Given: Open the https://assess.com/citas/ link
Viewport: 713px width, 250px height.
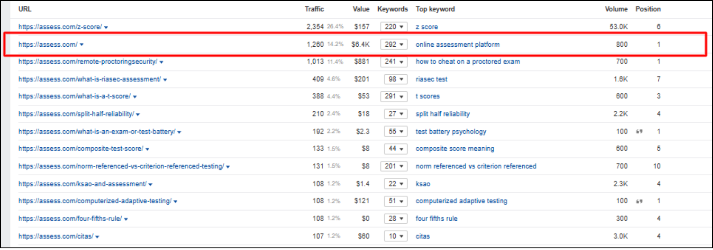Looking at the screenshot, I should click(56, 236).
